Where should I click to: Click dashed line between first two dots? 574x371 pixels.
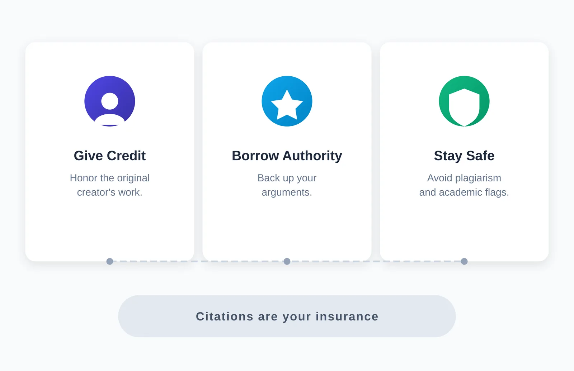coord(198,261)
